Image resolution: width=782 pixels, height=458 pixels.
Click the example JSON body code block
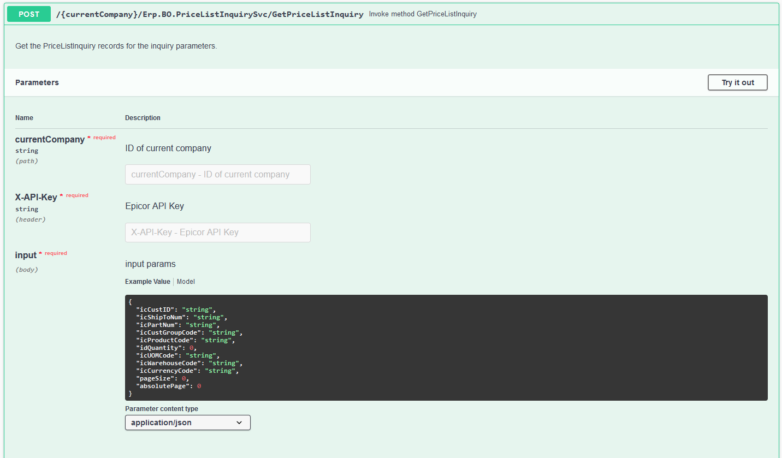click(446, 348)
